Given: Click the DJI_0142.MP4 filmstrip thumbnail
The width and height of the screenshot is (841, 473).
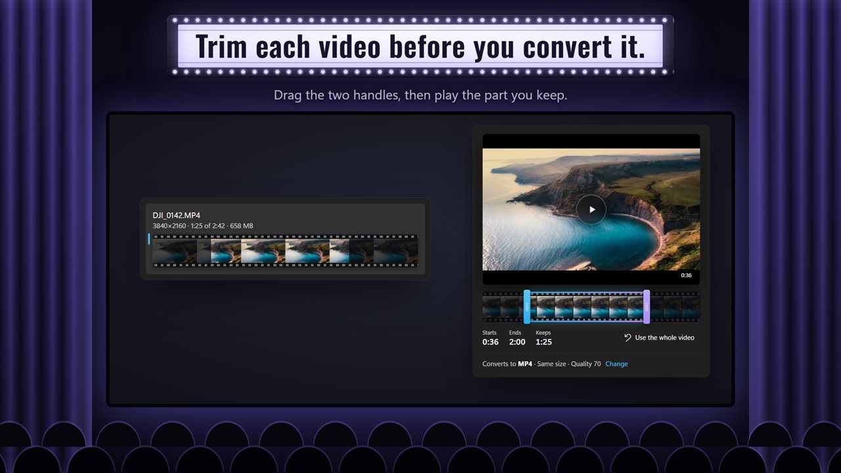Looking at the screenshot, I should coord(285,251).
